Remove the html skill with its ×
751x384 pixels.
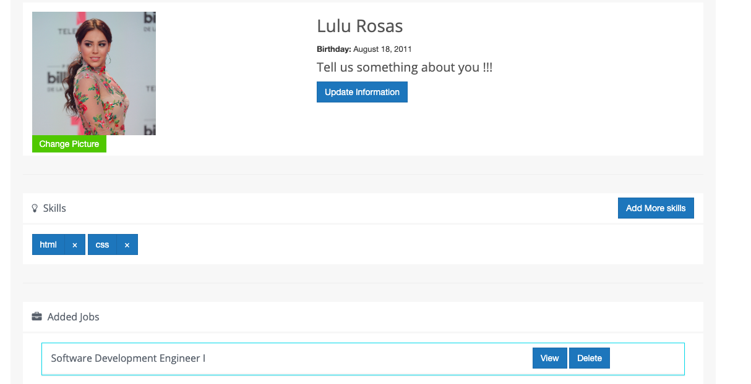(75, 245)
